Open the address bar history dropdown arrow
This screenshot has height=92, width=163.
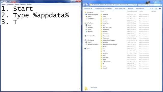[x=133, y=5]
